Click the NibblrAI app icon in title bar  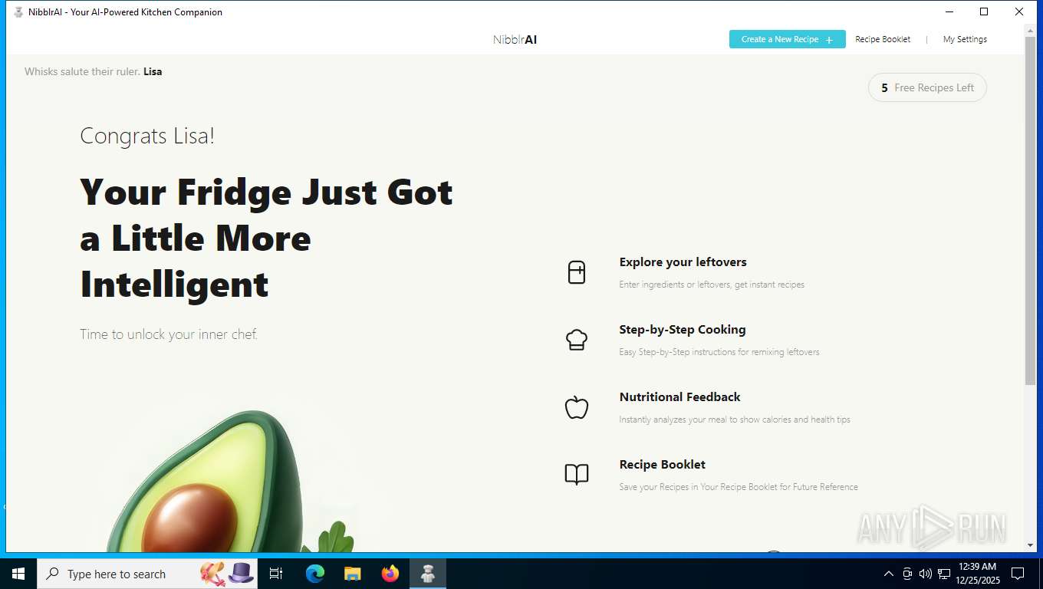click(x=18, y=12)
